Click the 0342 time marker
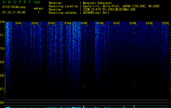The width and height of the screenshot is (171, 108). pos(35,23)
